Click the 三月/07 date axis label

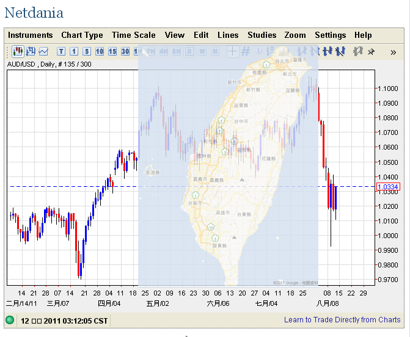click(58, 303)
